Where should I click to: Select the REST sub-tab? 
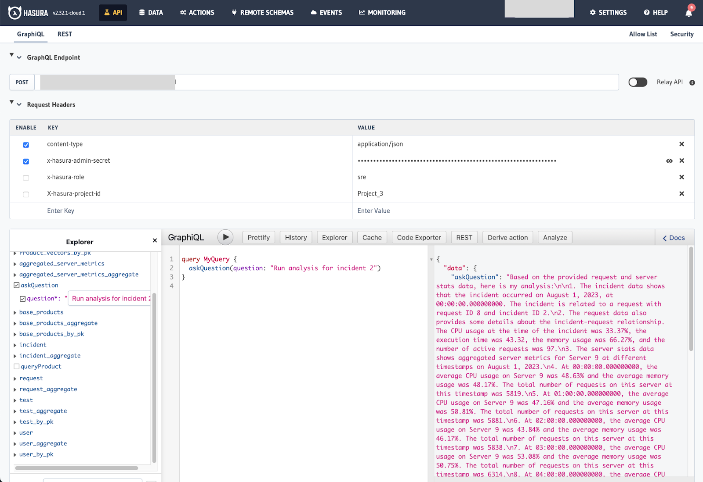[65, 34]
